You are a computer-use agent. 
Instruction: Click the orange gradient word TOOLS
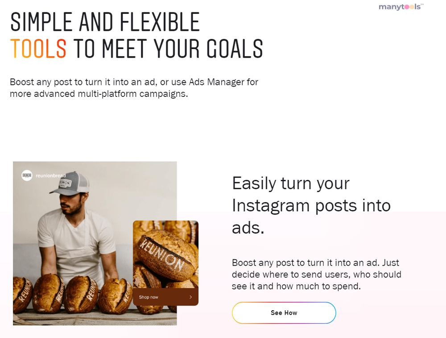click(38, 49)
